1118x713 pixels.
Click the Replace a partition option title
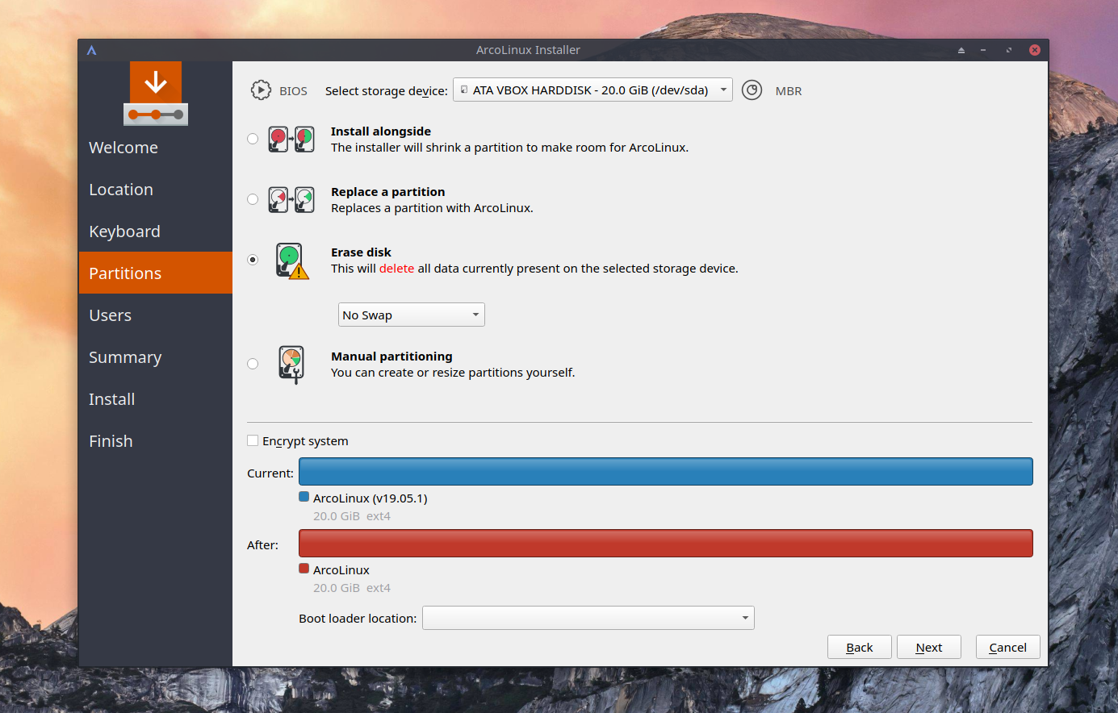(388, 192)
